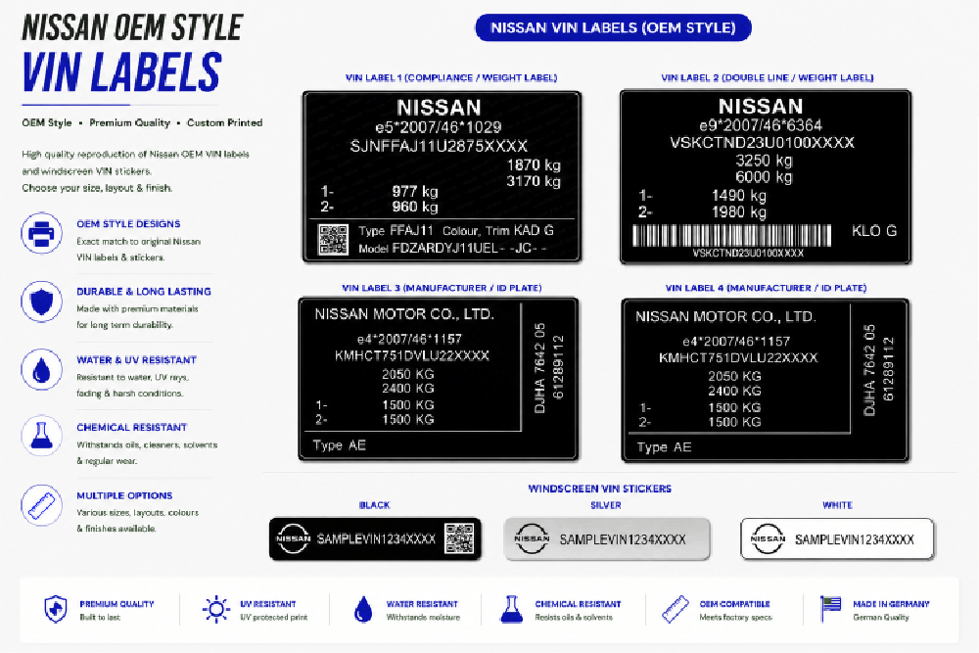Click the 'KLO G' code on Label 2
979x653 pixels.
pos(874,231)
